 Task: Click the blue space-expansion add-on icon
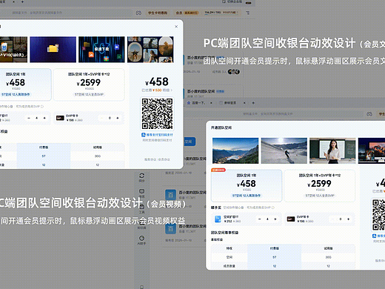pyautogui.click(x=218, y=219)
